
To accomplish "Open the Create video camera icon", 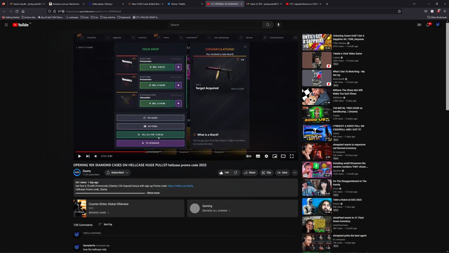I will point(419,25).
